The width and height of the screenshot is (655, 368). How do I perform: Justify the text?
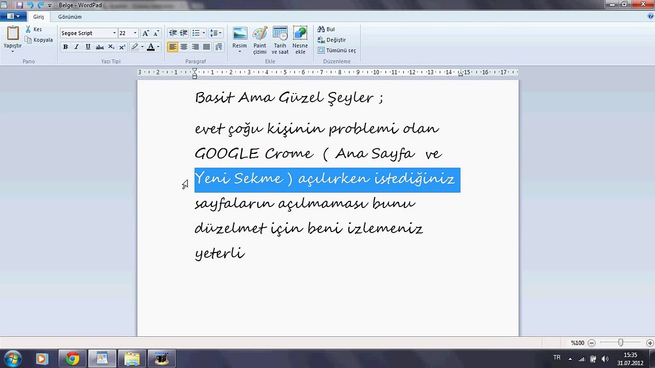pyautogui.click(x=207, y=47)
